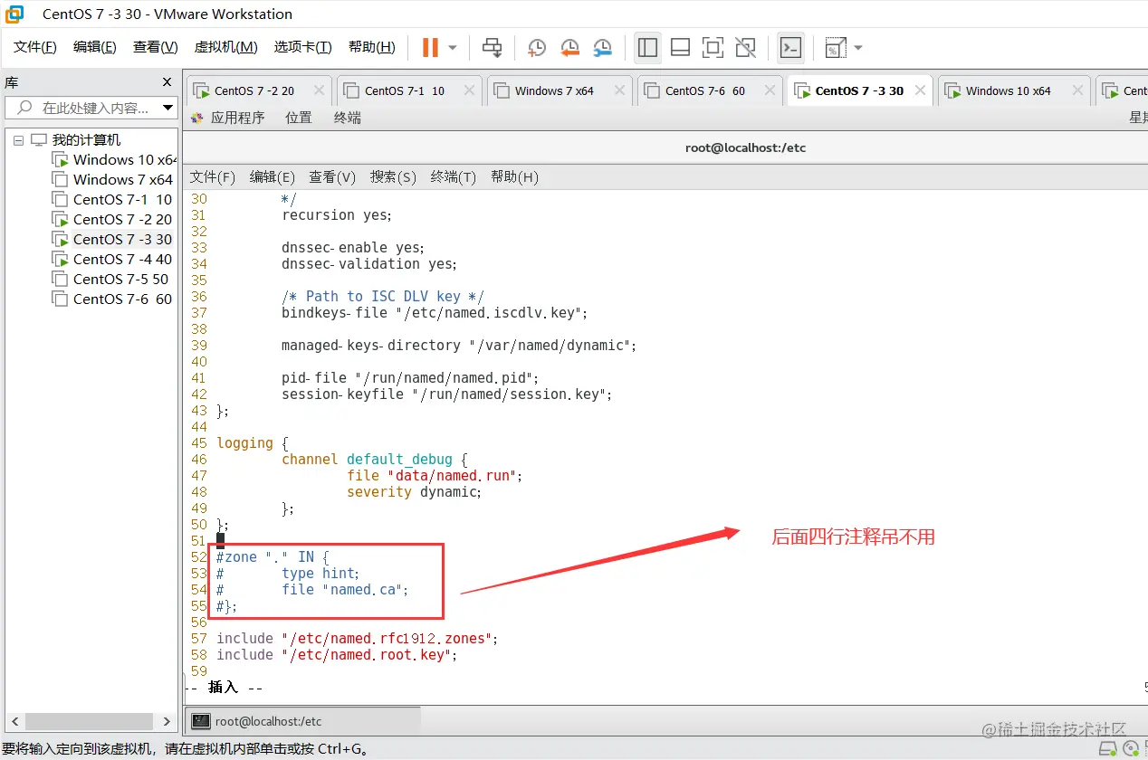Close the CentOS 7 -3 30 tab
1148x760 pixels.
click(920, 90)
